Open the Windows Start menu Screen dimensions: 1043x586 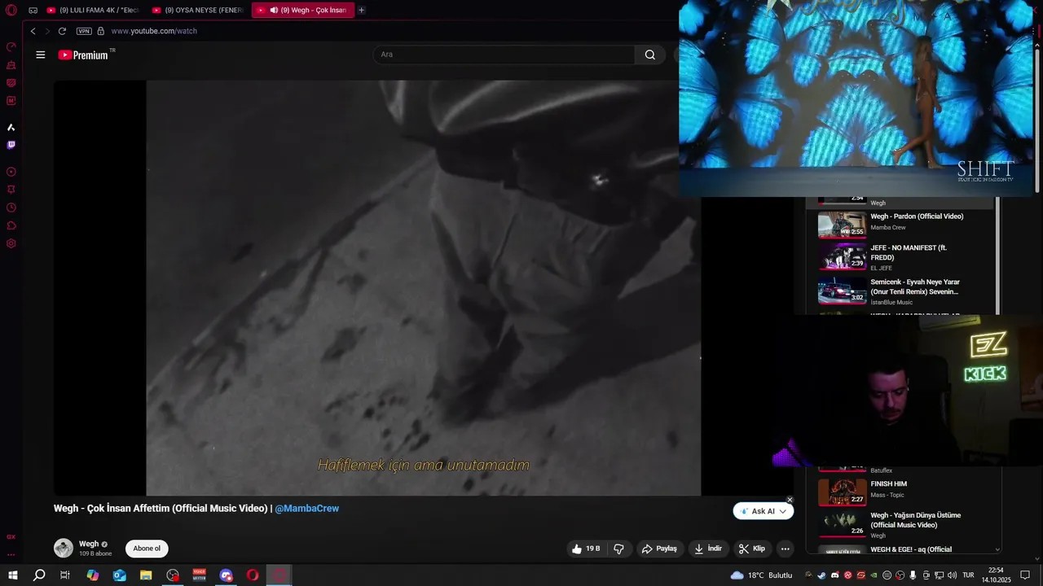13,575
